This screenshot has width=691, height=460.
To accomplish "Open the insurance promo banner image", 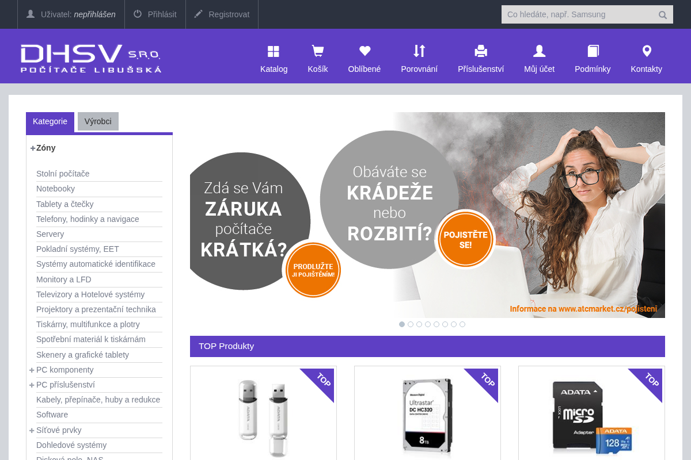I will [x=427, y=215].
